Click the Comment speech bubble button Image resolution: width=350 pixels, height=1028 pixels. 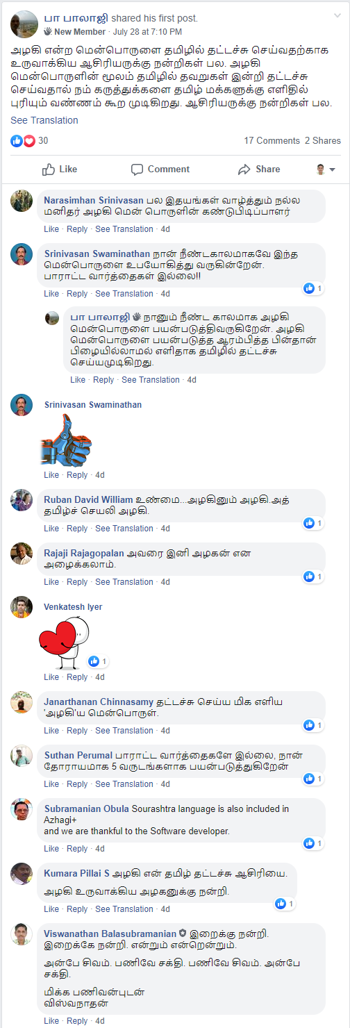160,169
